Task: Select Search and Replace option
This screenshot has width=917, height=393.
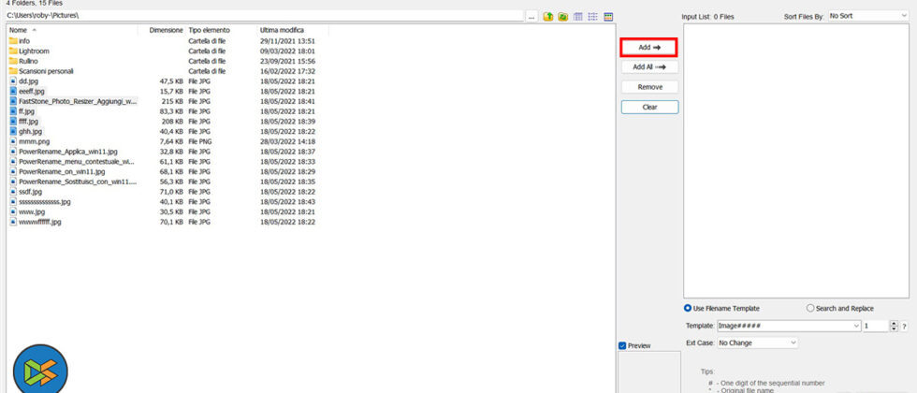Action: click(810, 308)
